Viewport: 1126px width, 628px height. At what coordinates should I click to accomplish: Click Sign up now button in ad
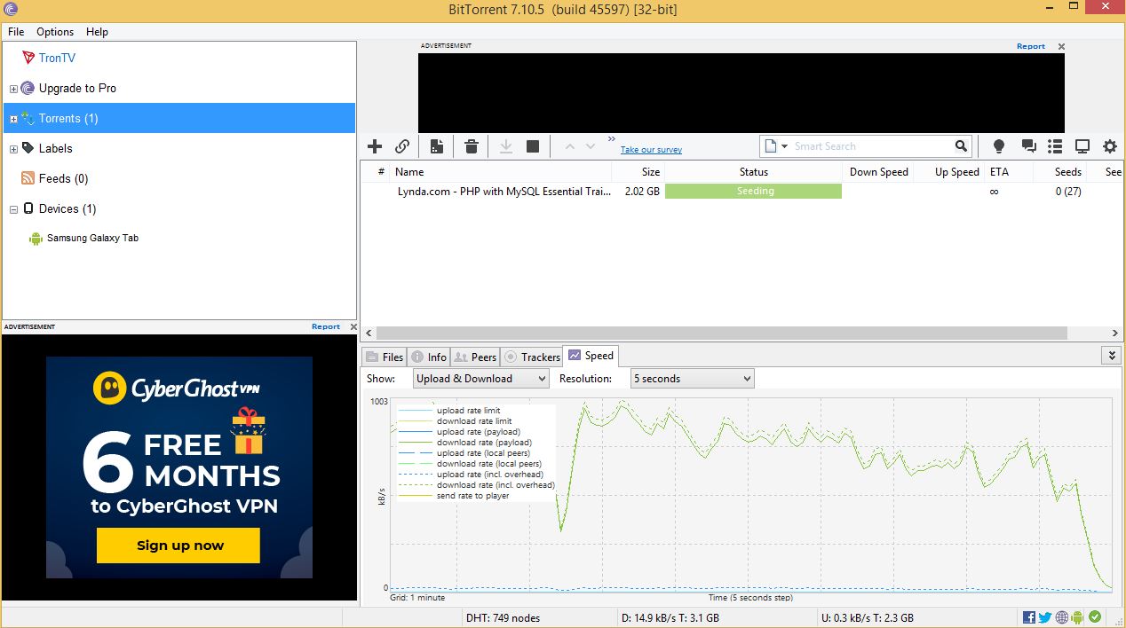point(178,546)
